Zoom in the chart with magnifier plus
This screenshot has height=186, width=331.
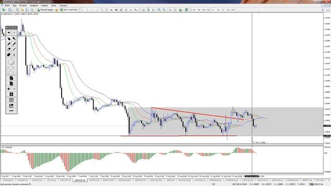(159, 10)
